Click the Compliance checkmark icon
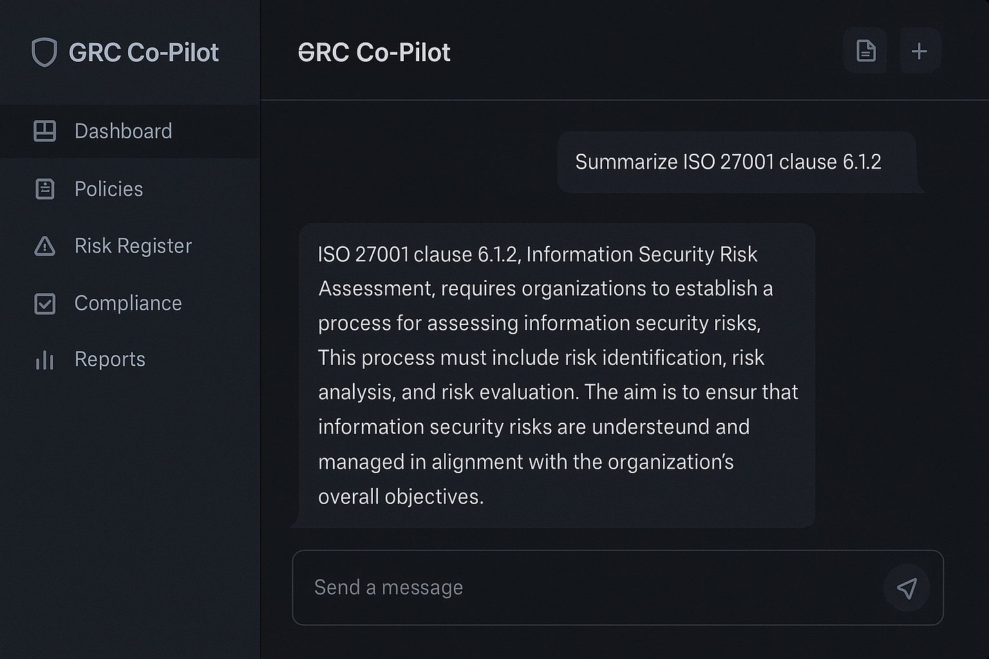The image size is (989, 659). pos(44,303)
